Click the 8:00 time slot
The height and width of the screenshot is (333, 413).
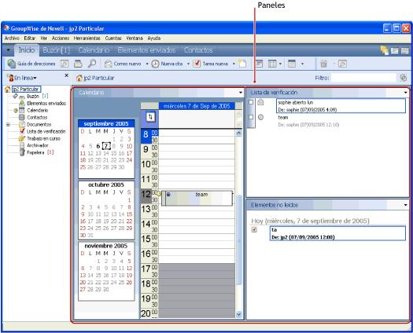click(x=197, y=133)
